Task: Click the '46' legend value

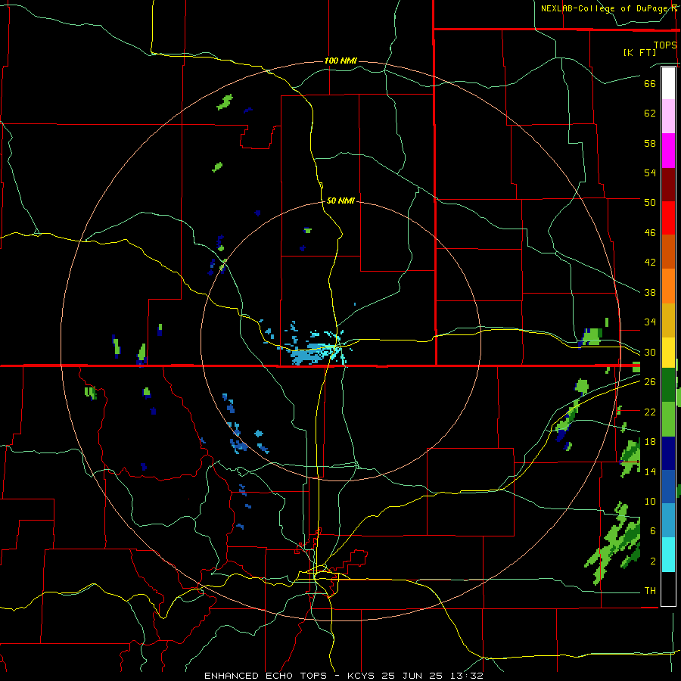Action: coord(650,233)
